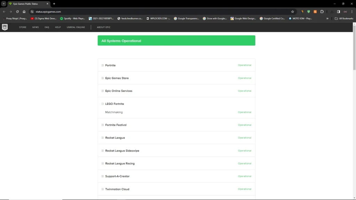Open the Chrome three-dot menu
The image size is (356, 200).
point(352,11)
